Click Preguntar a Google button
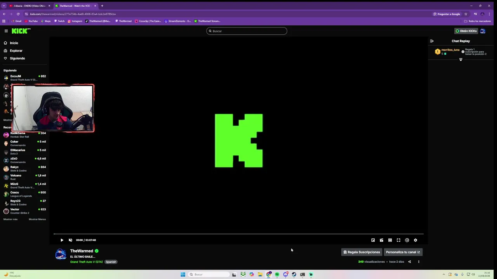Viewport: 497px width, 279px height. 447,14
